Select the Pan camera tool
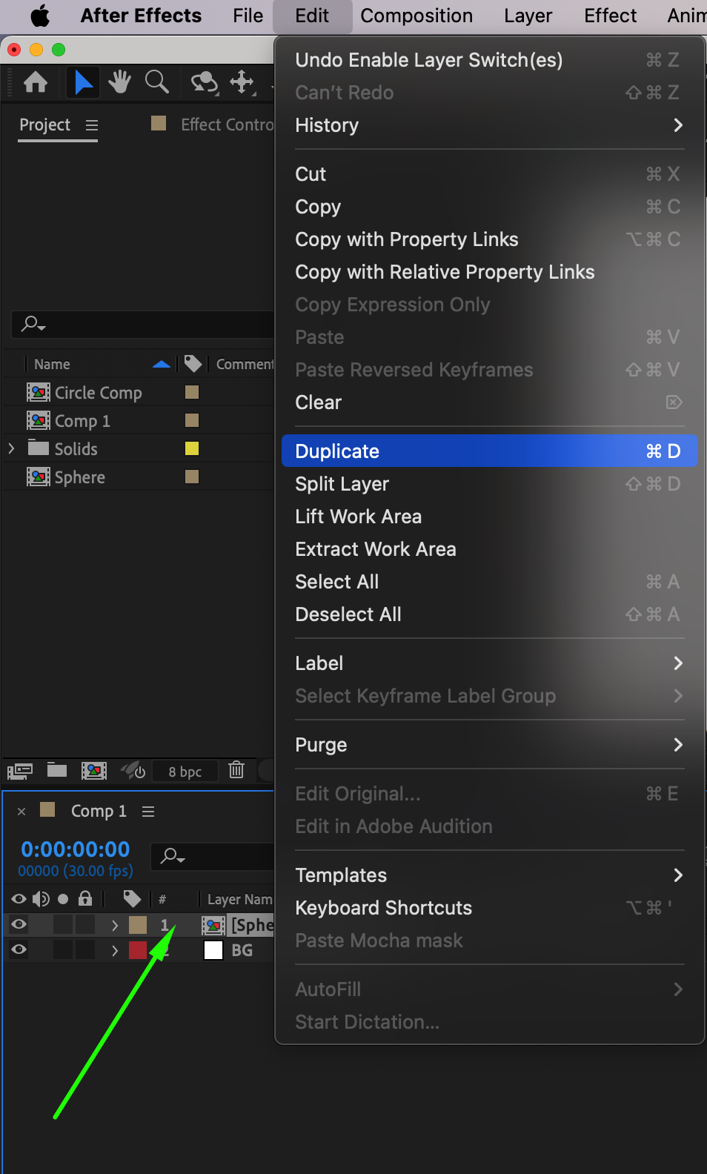707x1174 pixels. click(242, 82)
